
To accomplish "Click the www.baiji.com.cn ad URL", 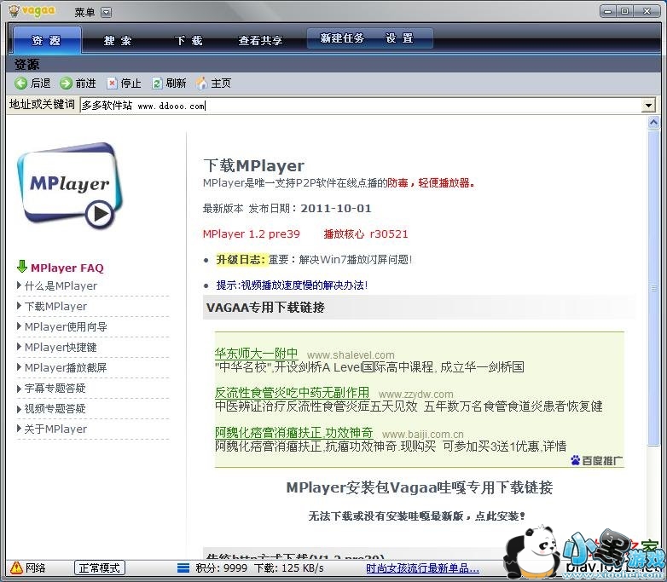I will [x=423, y=435].
